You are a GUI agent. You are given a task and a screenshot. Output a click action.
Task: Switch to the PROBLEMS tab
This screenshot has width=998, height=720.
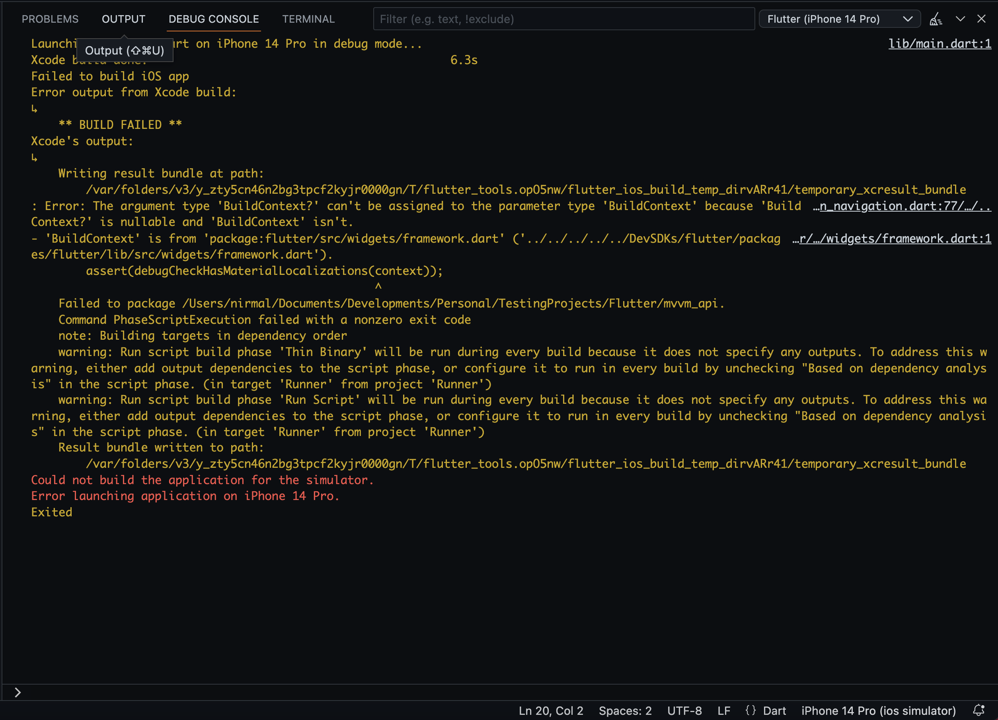(50, 19)
